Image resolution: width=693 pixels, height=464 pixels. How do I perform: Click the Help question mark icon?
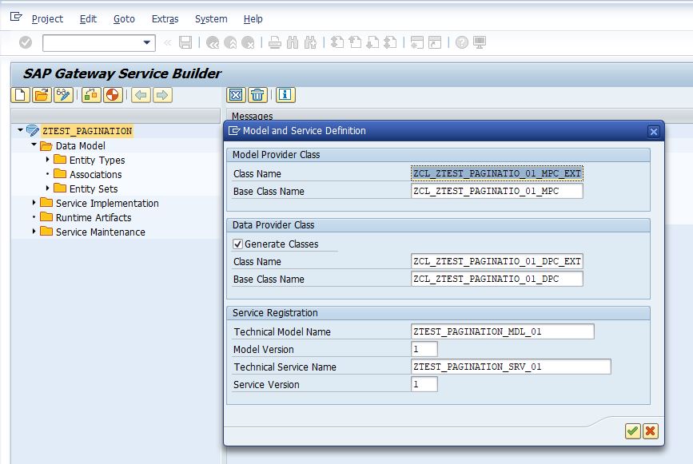pos(462,42)
